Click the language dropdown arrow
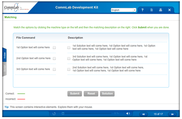Screen dimensions: 182x119 [135, 10]
